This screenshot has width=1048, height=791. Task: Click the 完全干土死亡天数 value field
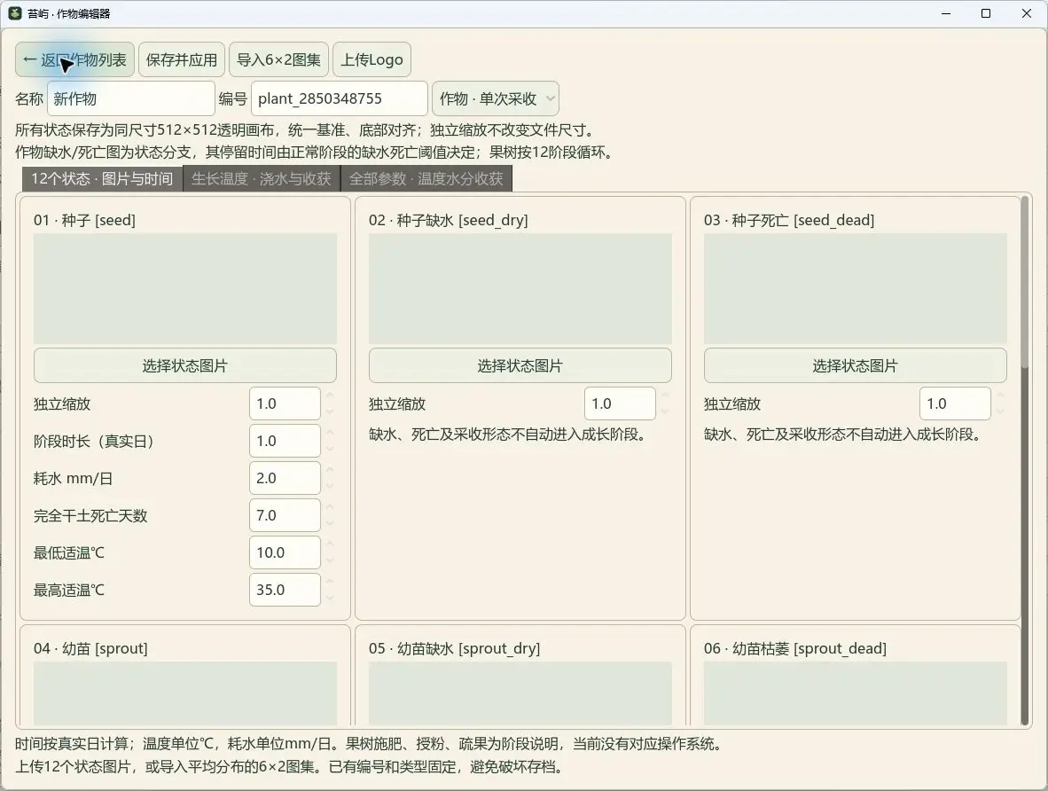coord(285,515)
